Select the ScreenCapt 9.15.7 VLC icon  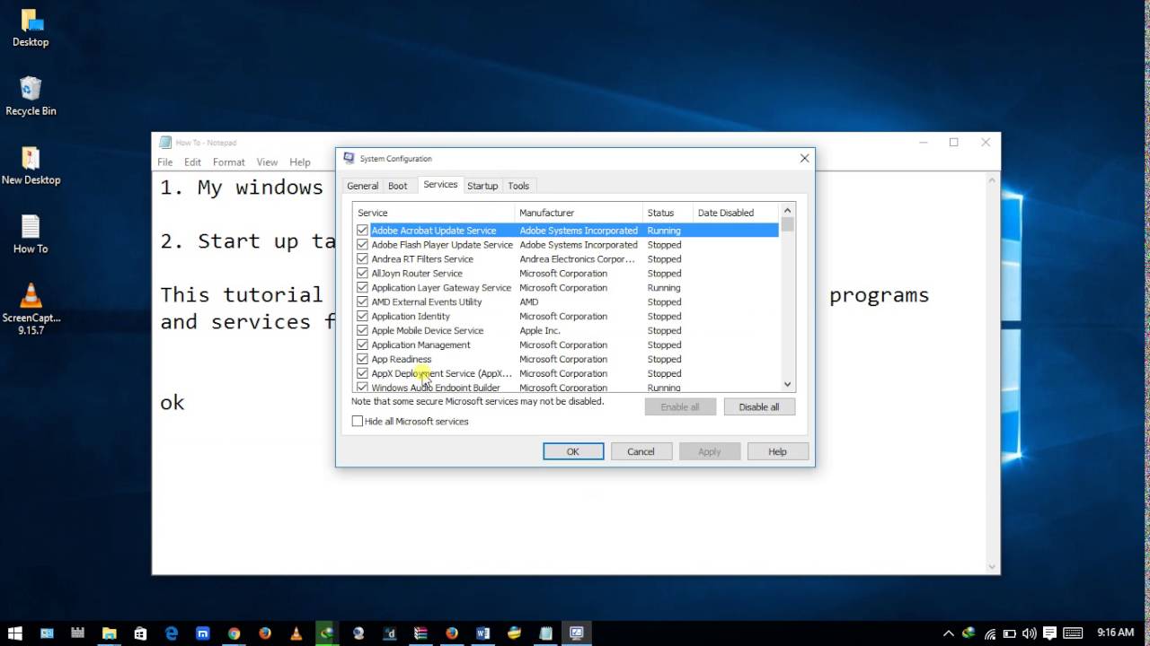31,309
